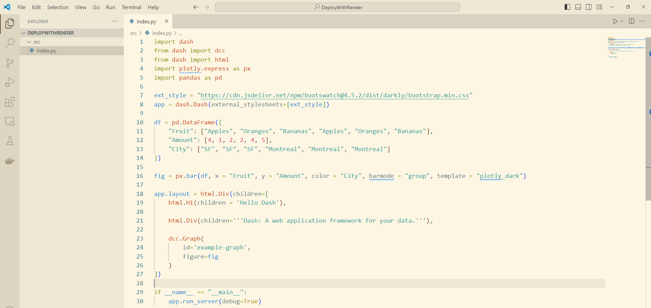Minimize the VS Code window
Viewport: 651px width, 308px height.
coord(612,7)
